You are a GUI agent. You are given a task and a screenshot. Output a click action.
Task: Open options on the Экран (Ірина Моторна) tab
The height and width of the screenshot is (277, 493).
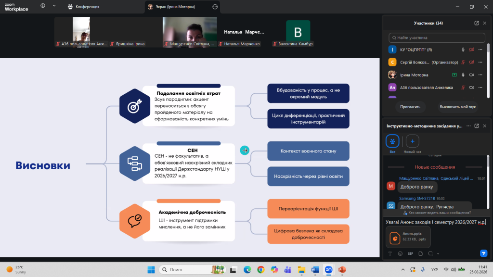(215, 7)
